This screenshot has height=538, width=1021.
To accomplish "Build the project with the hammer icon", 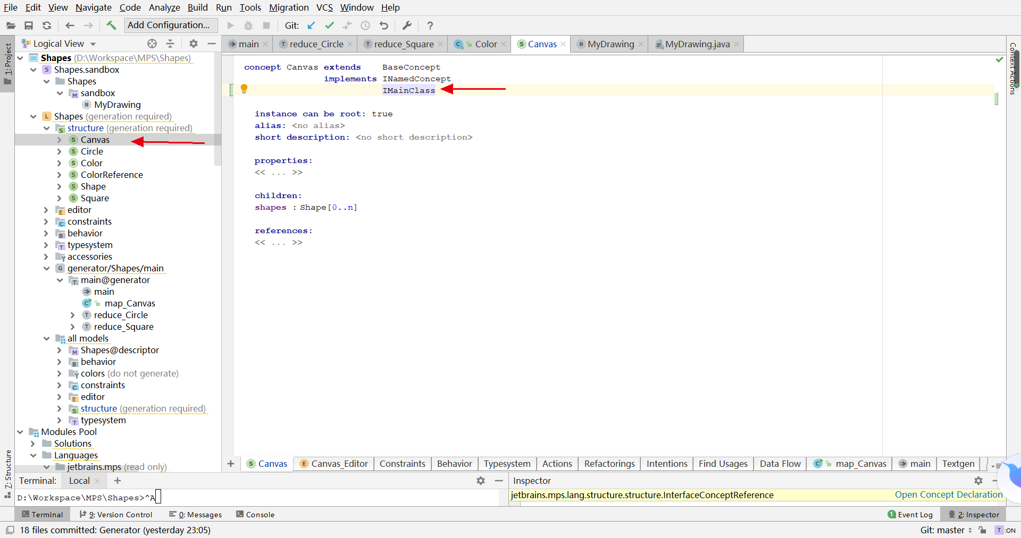I will [111, 25].
